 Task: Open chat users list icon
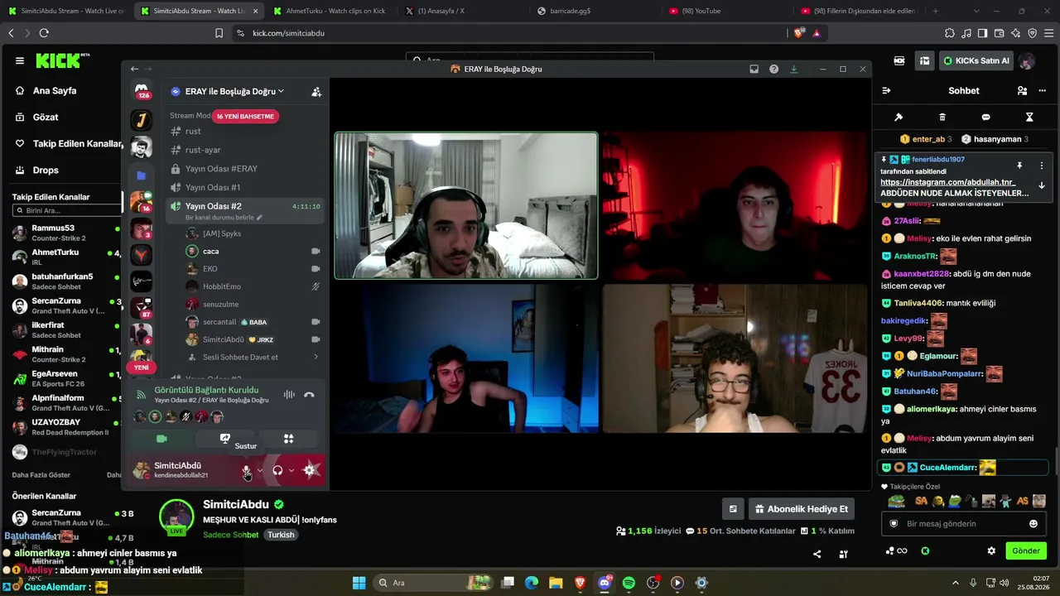point(1022,91)
